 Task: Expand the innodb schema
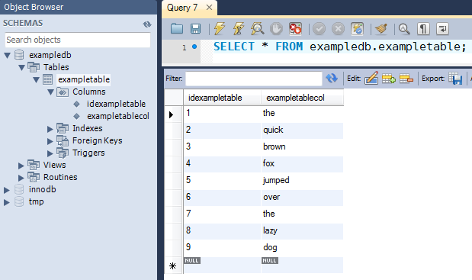7,190
